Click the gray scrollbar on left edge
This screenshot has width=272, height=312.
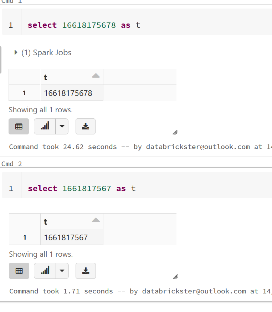(1, 60)
